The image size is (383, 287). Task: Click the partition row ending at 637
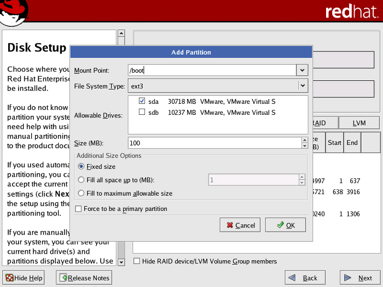click(346, 181)
